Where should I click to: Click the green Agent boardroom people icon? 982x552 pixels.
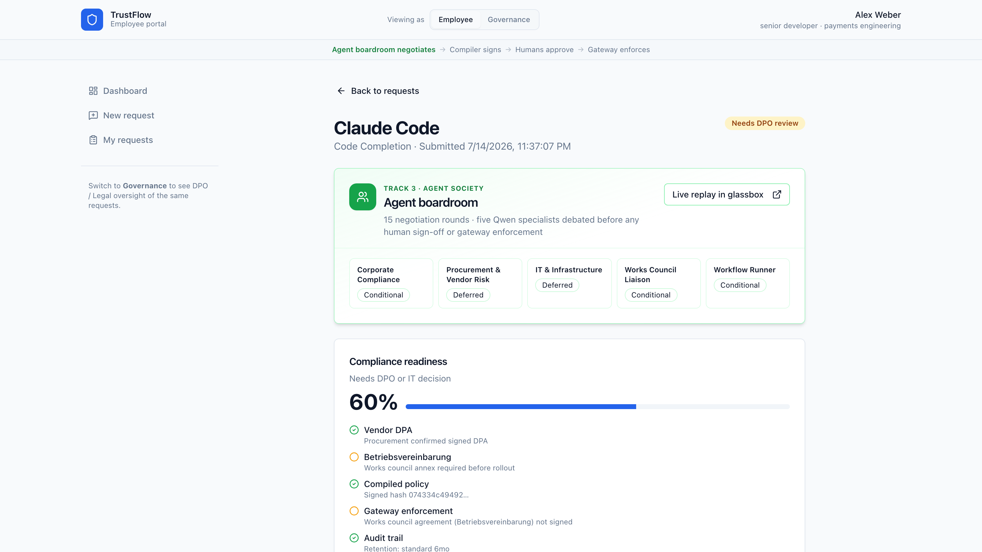click(x=362, y=197)
